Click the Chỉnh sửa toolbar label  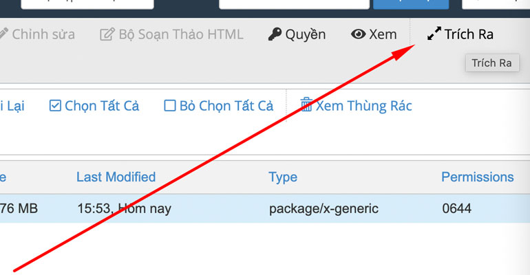click(43, 34)
